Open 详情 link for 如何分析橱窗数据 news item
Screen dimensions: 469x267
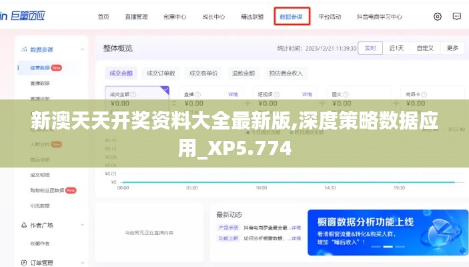pos(296,238)
